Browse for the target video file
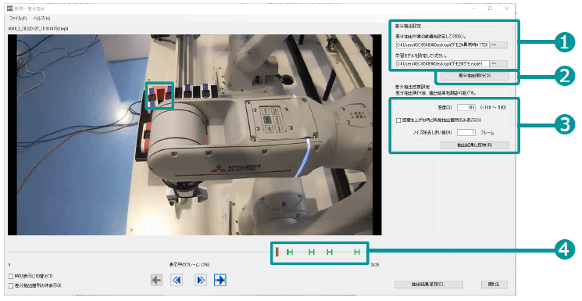 click(x=499, y=45)
